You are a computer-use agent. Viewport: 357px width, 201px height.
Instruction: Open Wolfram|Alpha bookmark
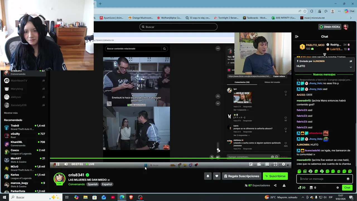(169, 18)
